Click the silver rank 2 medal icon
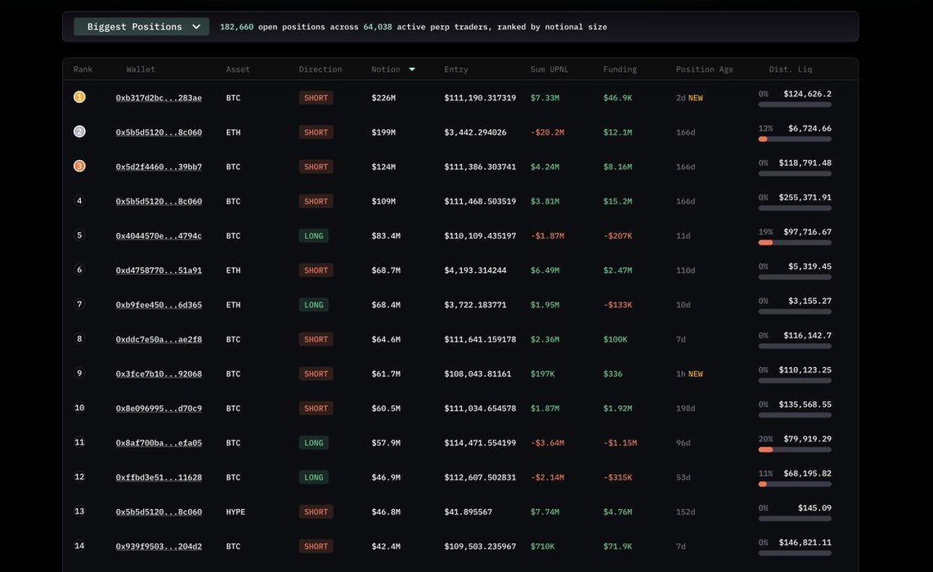The image size is (933, 572). 79,132
